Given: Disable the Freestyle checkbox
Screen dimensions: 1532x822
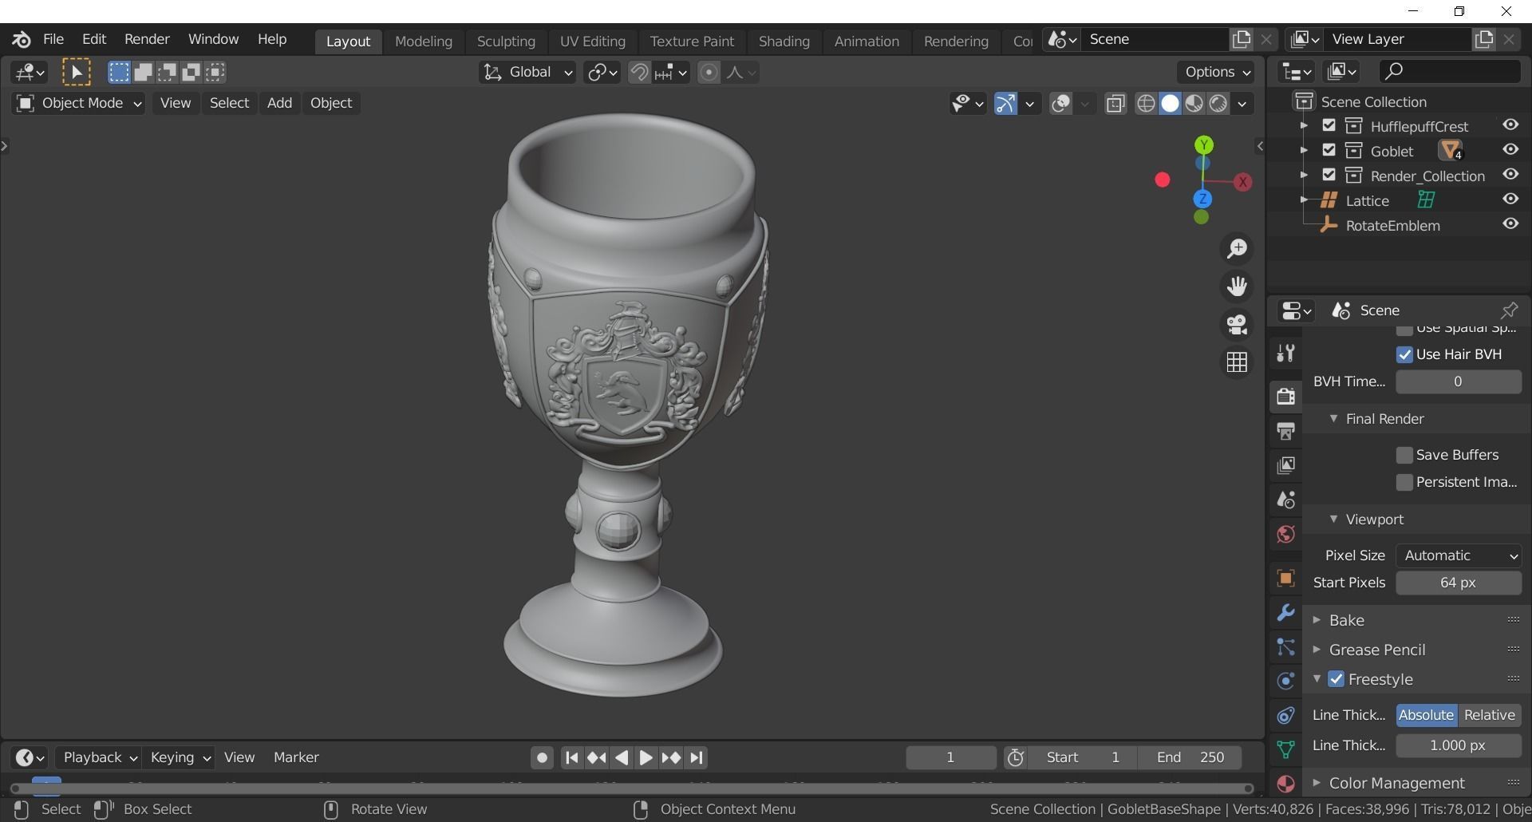Looking at the screenshot, I should [1336, 679].
